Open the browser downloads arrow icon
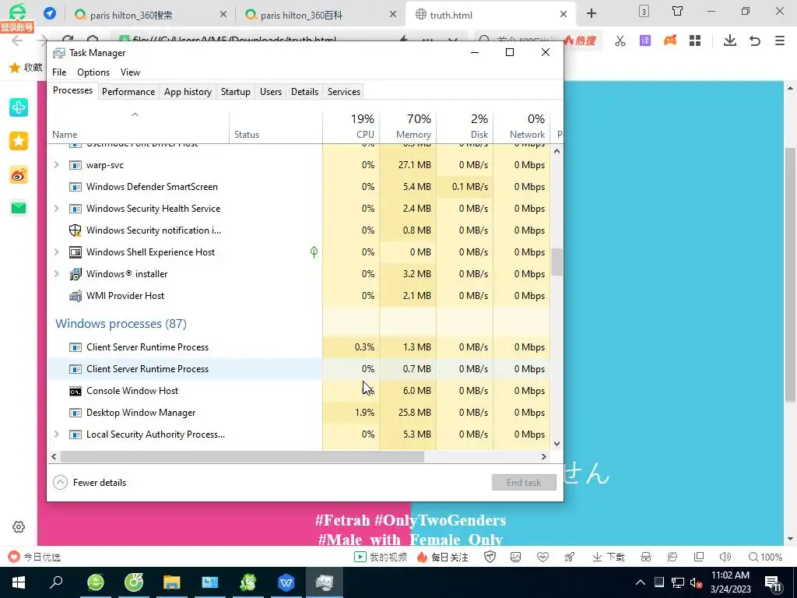 coord(730,40)
